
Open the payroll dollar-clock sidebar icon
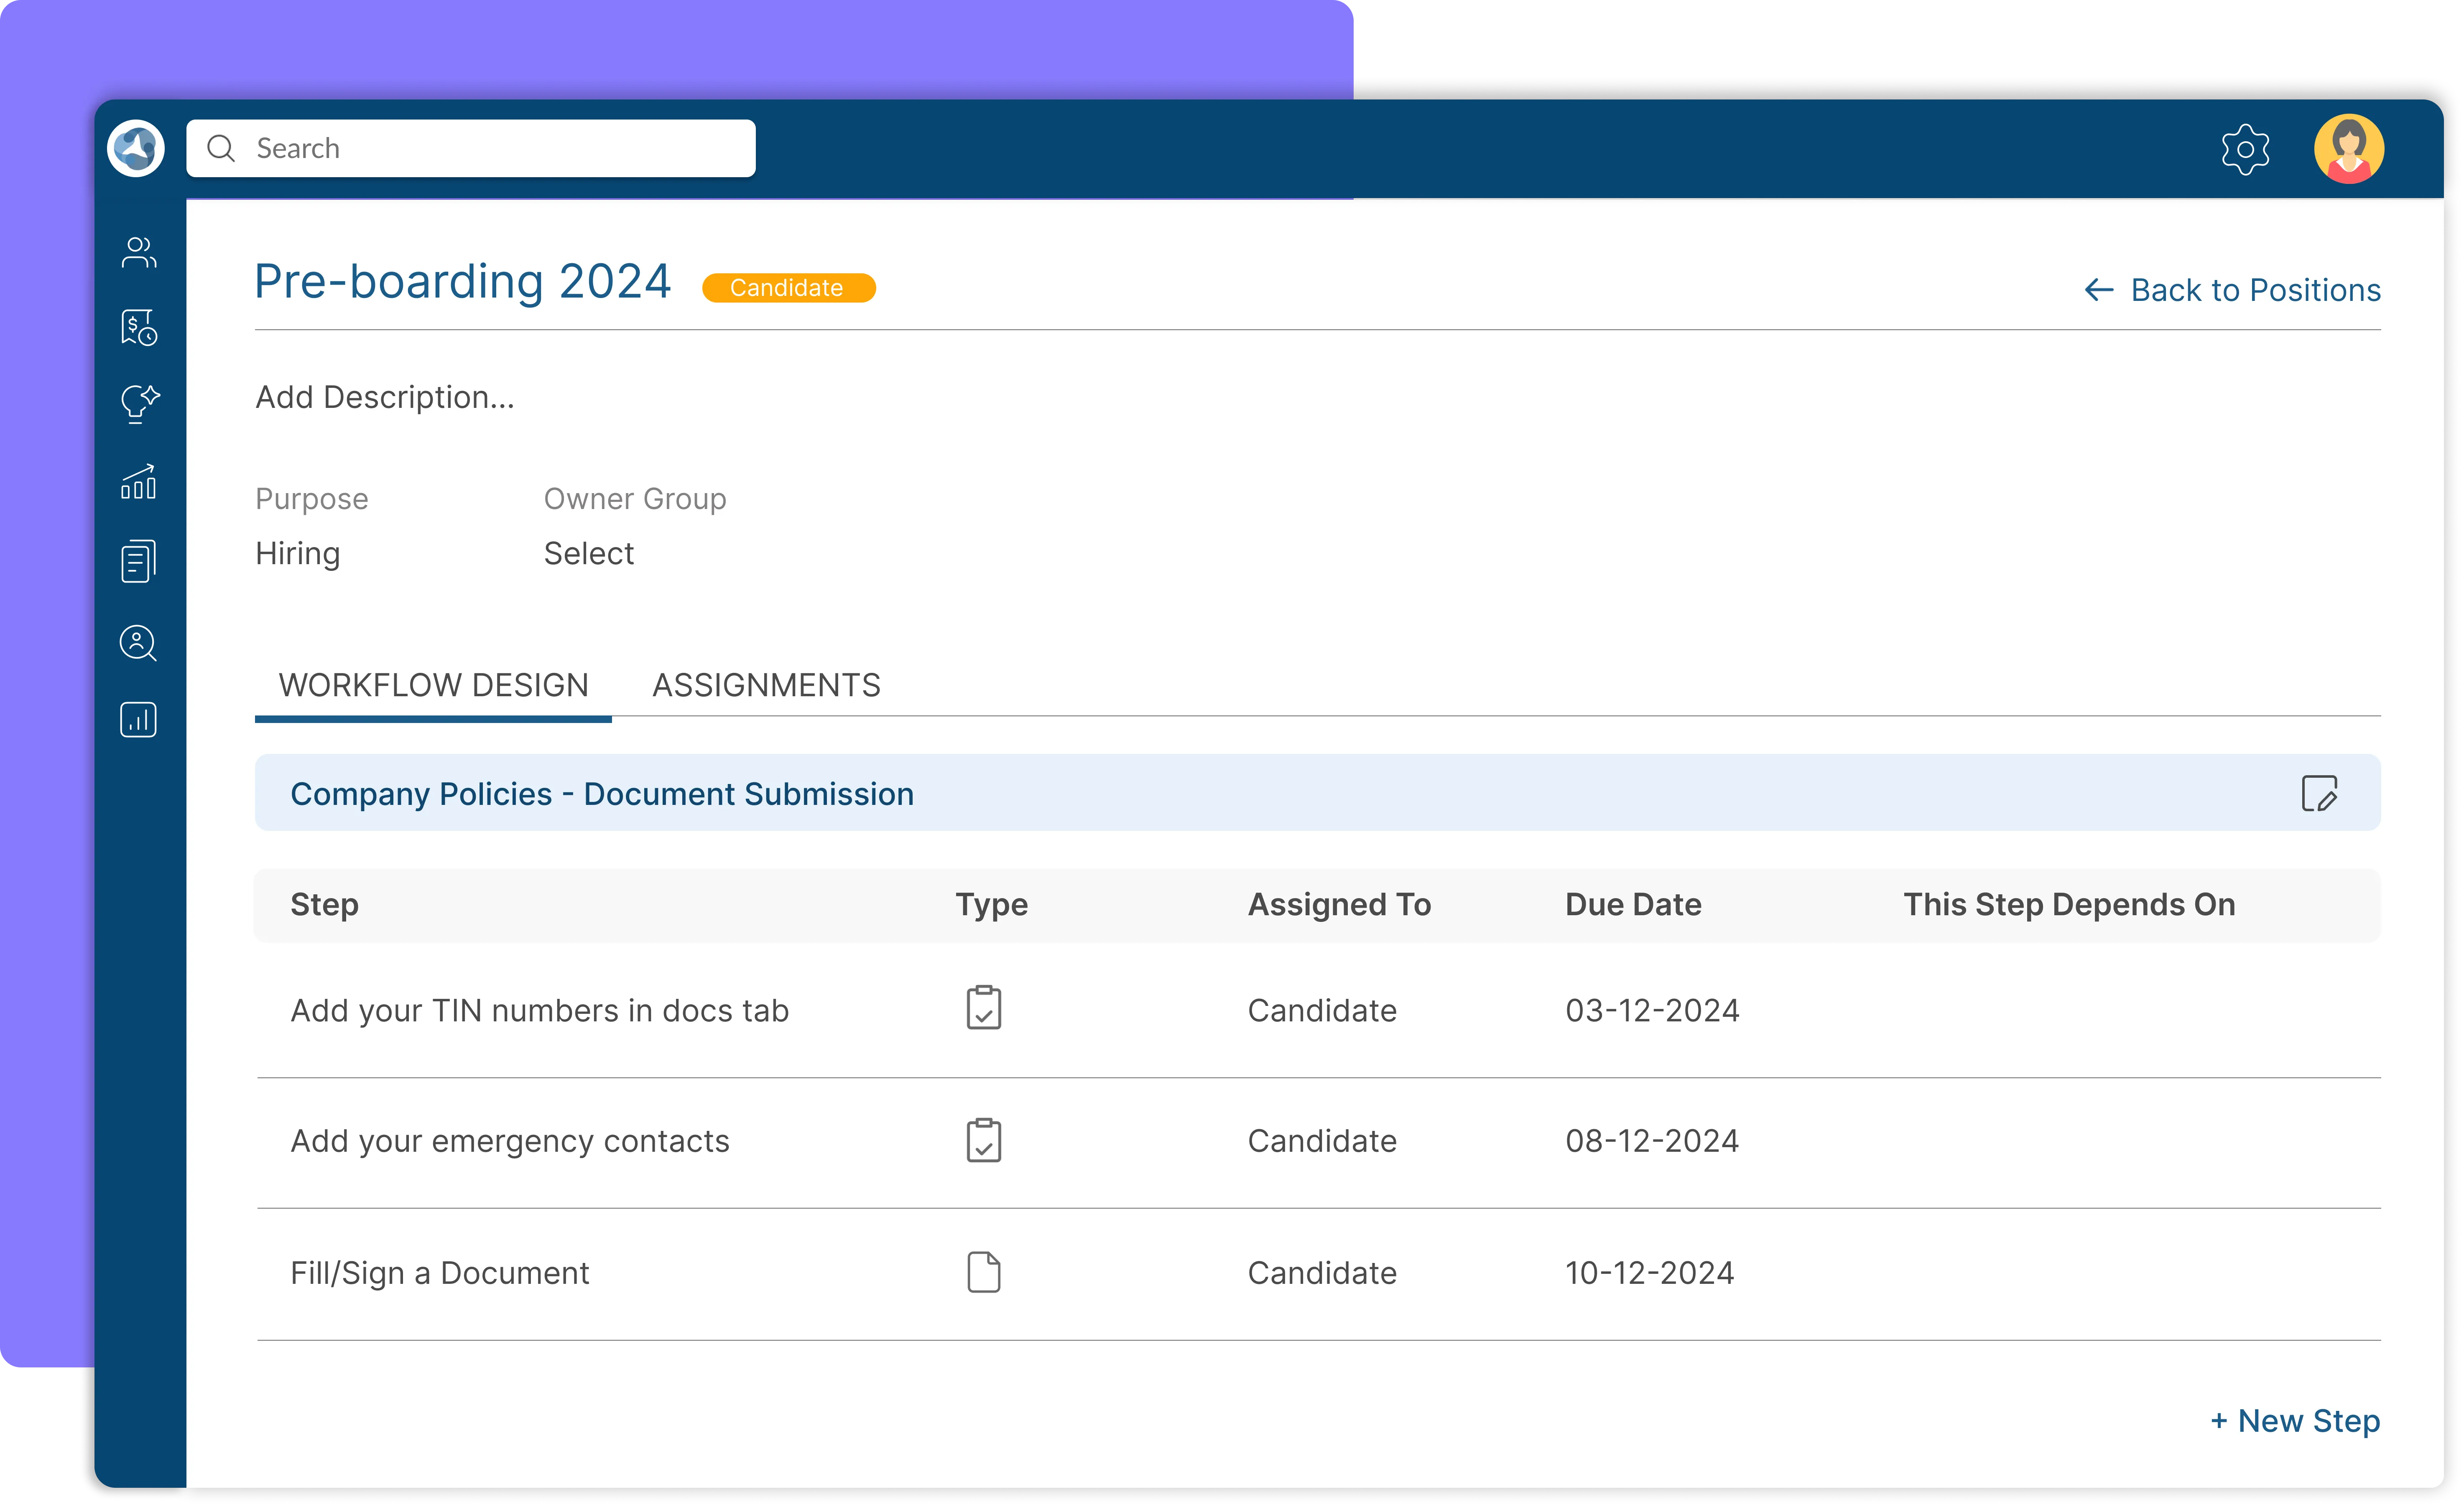pyautogui.click(x=138, y=328)
